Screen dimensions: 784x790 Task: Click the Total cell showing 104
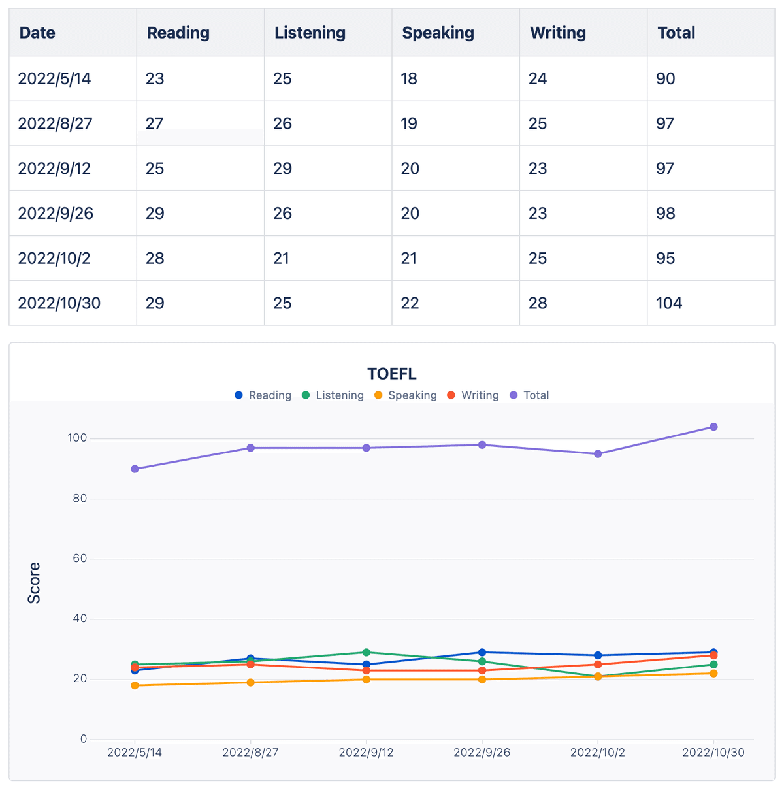coord(711,303)
